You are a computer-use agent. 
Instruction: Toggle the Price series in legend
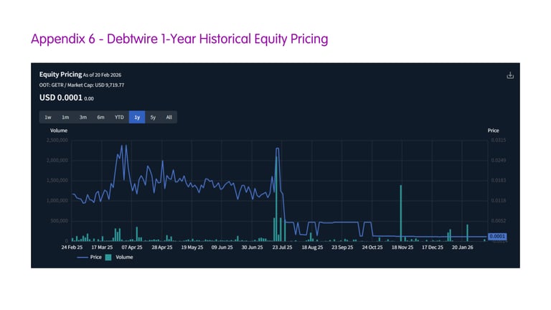[x=94, y=257]
